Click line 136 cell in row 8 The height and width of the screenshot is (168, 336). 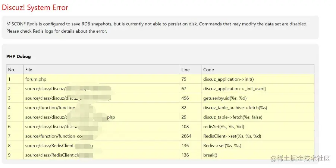pyautogui.click(x=191, y=145)
